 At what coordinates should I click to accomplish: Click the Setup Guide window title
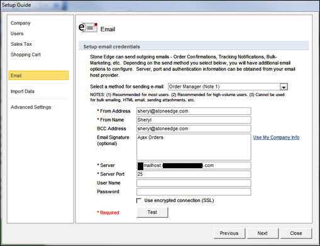pyautogui.click(x=16, y=5)
